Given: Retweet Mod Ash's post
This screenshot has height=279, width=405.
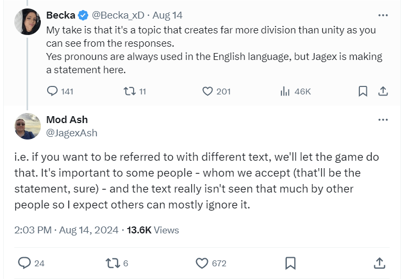Looking at the screenshot, I should pyautogui.click(x=112, y=263).
